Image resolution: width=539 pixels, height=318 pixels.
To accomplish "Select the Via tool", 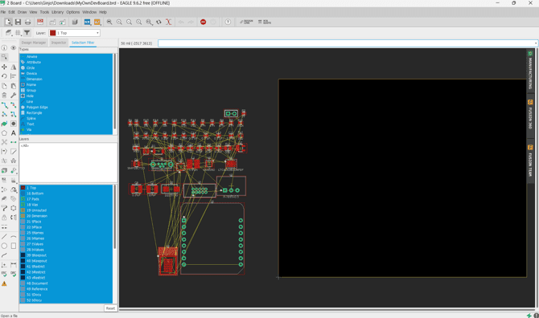I will coord(14,124).
